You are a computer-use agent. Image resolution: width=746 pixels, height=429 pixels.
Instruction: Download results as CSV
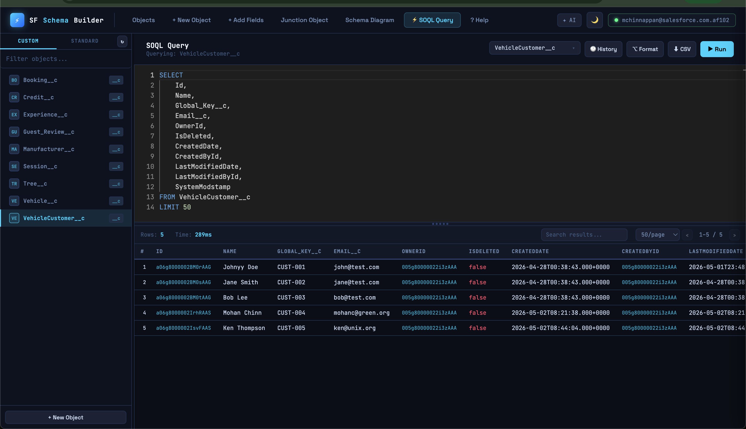(x=682, y=49)
